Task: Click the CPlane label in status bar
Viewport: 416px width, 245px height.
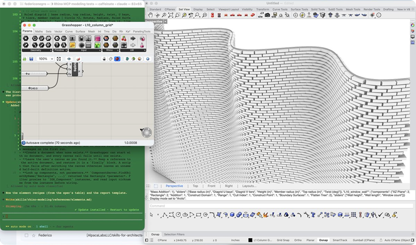Action: (x=162, y=240)
